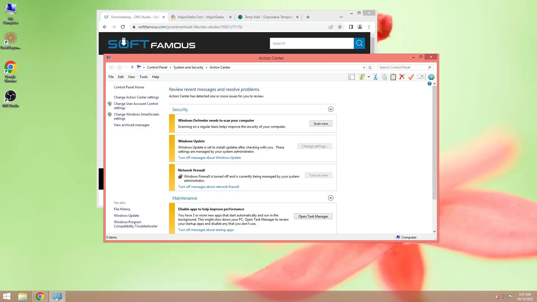Screen dimensions: 537x302
Task: Click the Classic Shell seashell icon
Action: (431, 77)
